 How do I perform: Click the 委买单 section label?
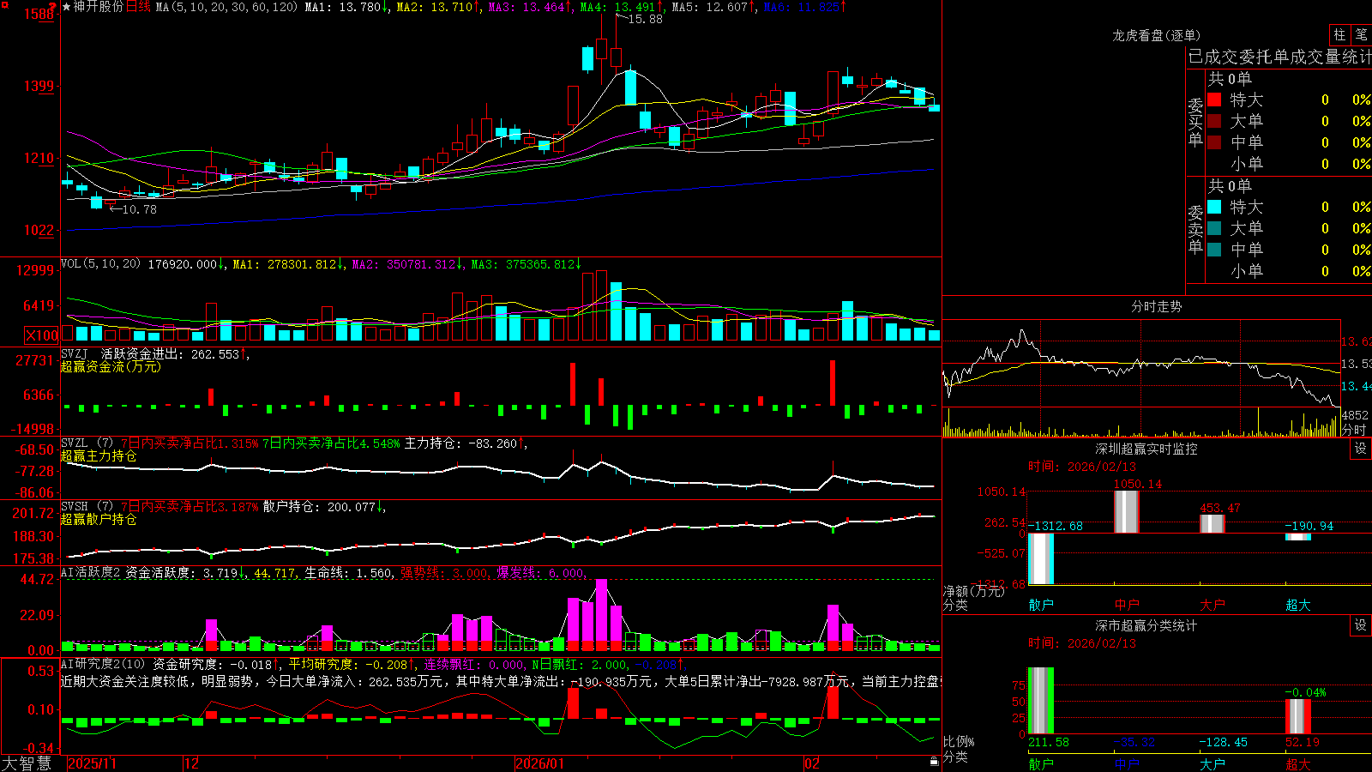coord(1195,122)
